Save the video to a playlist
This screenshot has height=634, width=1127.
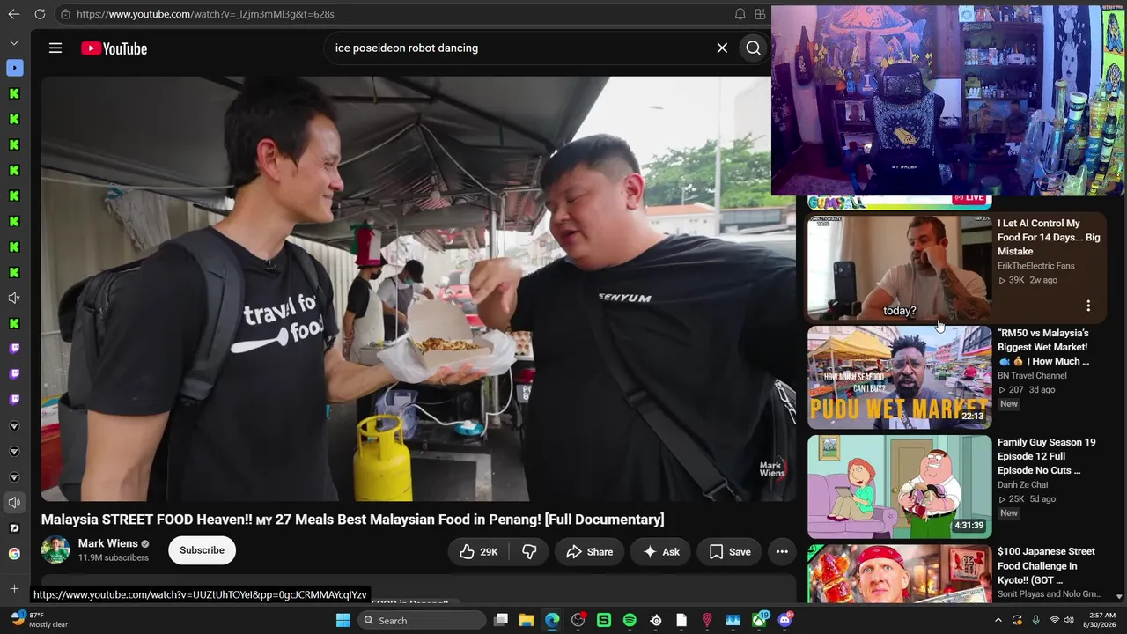click(730, 552)
